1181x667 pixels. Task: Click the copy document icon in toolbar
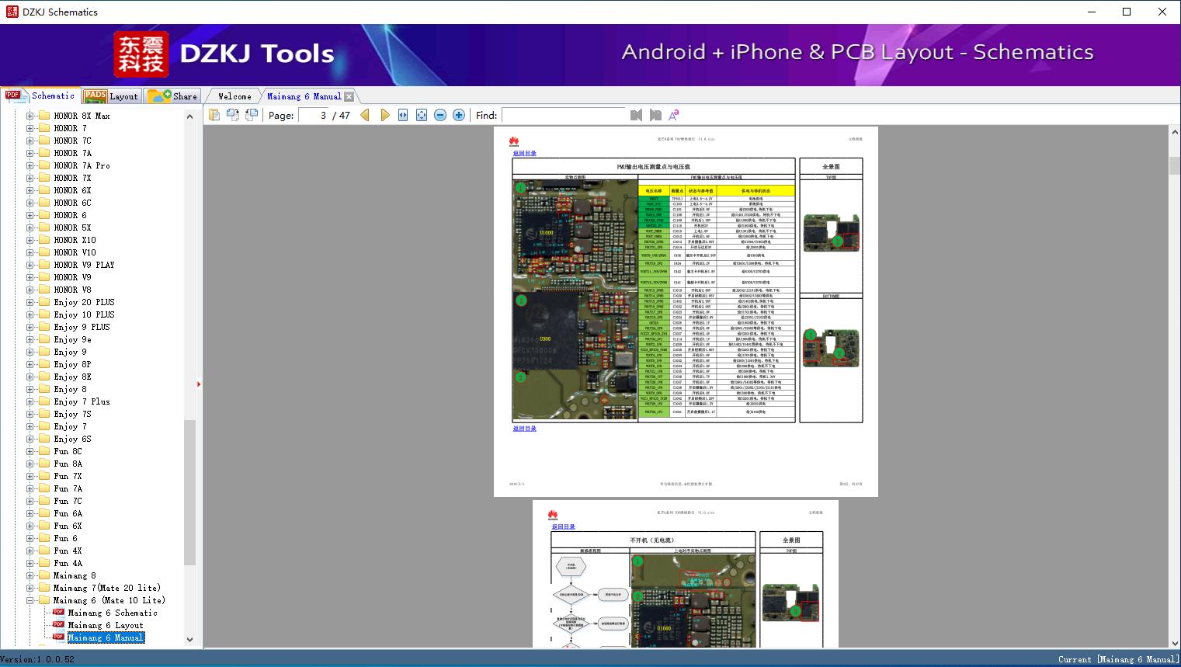click(214, 115)
